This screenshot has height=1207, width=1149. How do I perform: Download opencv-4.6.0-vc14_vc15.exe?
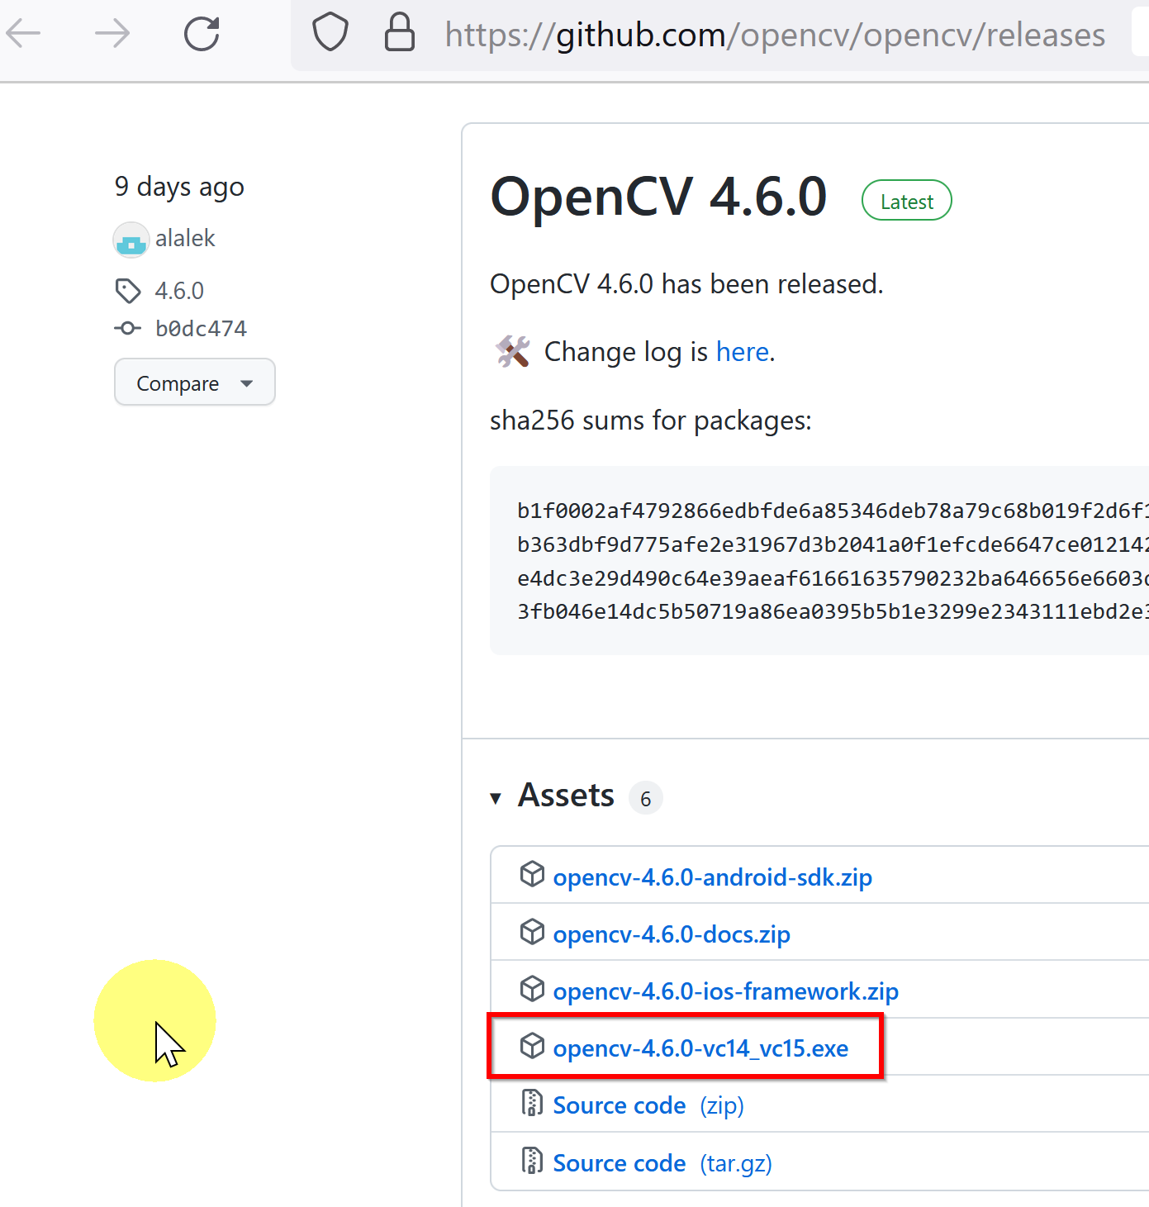click(x=700, y=1048)
